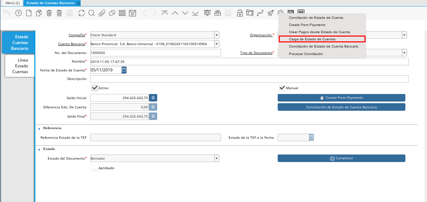Image resolution: width=427 pixels, height=202 pixels.
Task: Go to last record arrow icon
Action: click(x=196, y=13)
